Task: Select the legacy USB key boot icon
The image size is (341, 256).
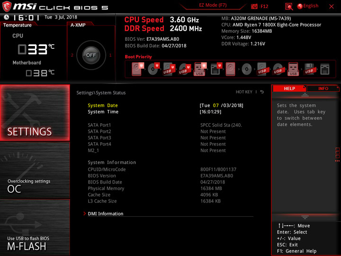Action: coord(293,69)
